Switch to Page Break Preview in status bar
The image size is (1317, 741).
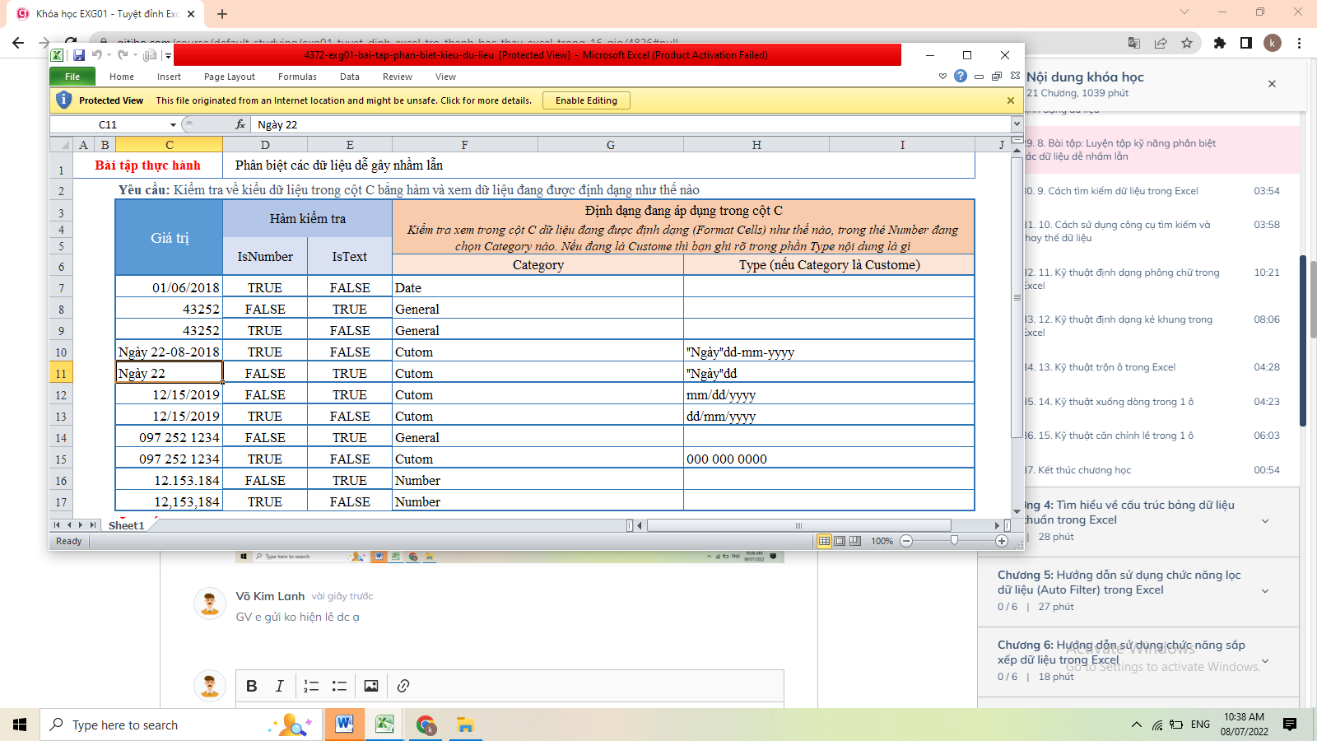click(855, 541)
